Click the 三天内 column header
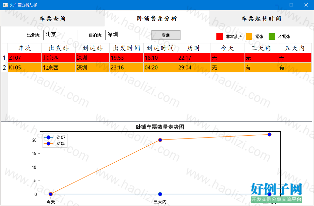 (x=261, y=48)
